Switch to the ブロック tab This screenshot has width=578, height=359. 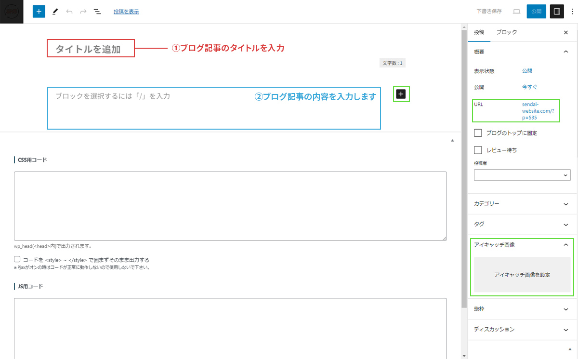point(506,32)
